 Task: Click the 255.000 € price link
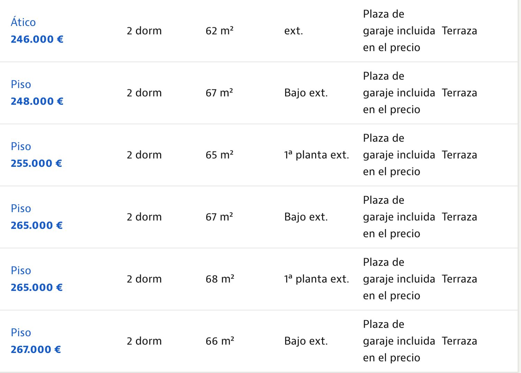click(x=36, y=163)
